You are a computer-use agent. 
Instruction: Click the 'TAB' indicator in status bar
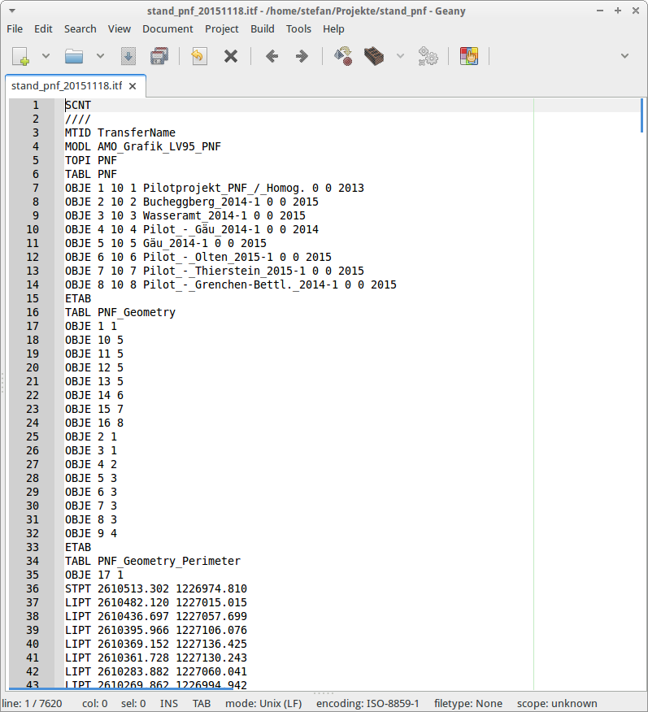tap(201, 703)
